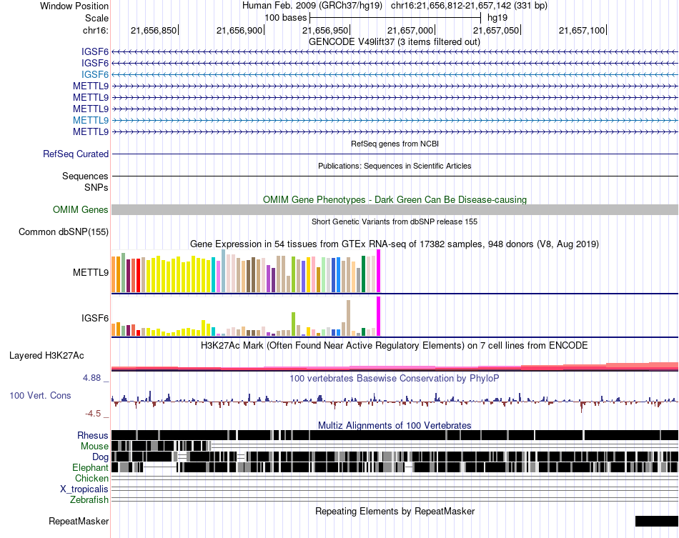The image size is (679, 538).
Task: Click the RepeatMasker black repeat element block
Action: 656,521
